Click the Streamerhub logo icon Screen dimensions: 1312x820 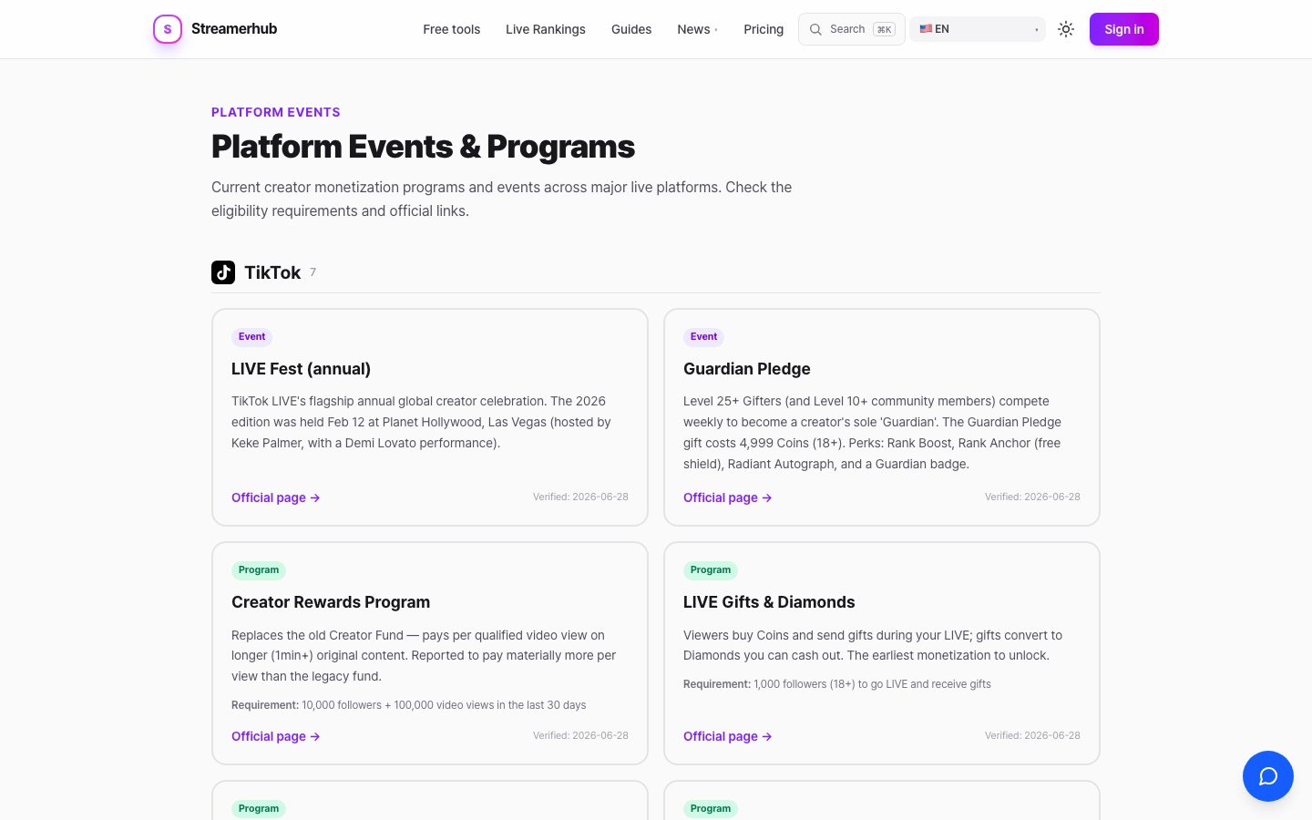(x=168, y=29)
